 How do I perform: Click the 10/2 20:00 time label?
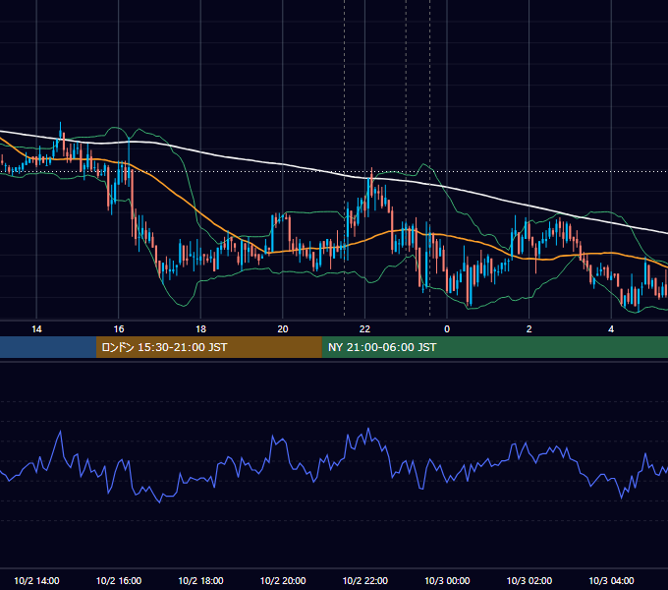283,580
